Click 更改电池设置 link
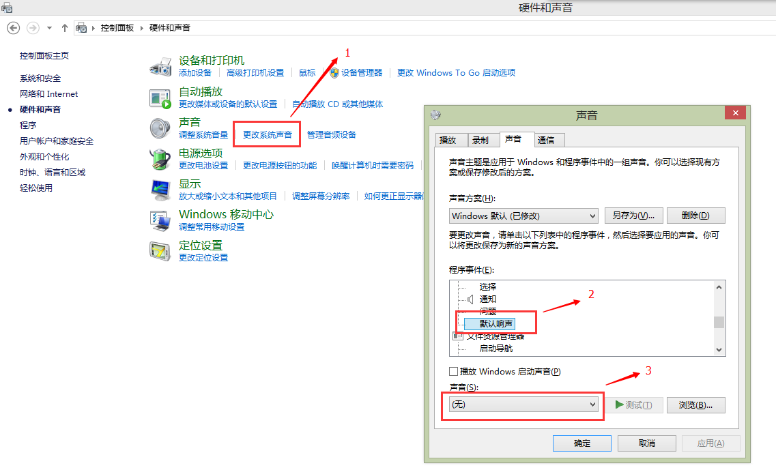This screenshot has height=470, width=776. pos(203,165)
